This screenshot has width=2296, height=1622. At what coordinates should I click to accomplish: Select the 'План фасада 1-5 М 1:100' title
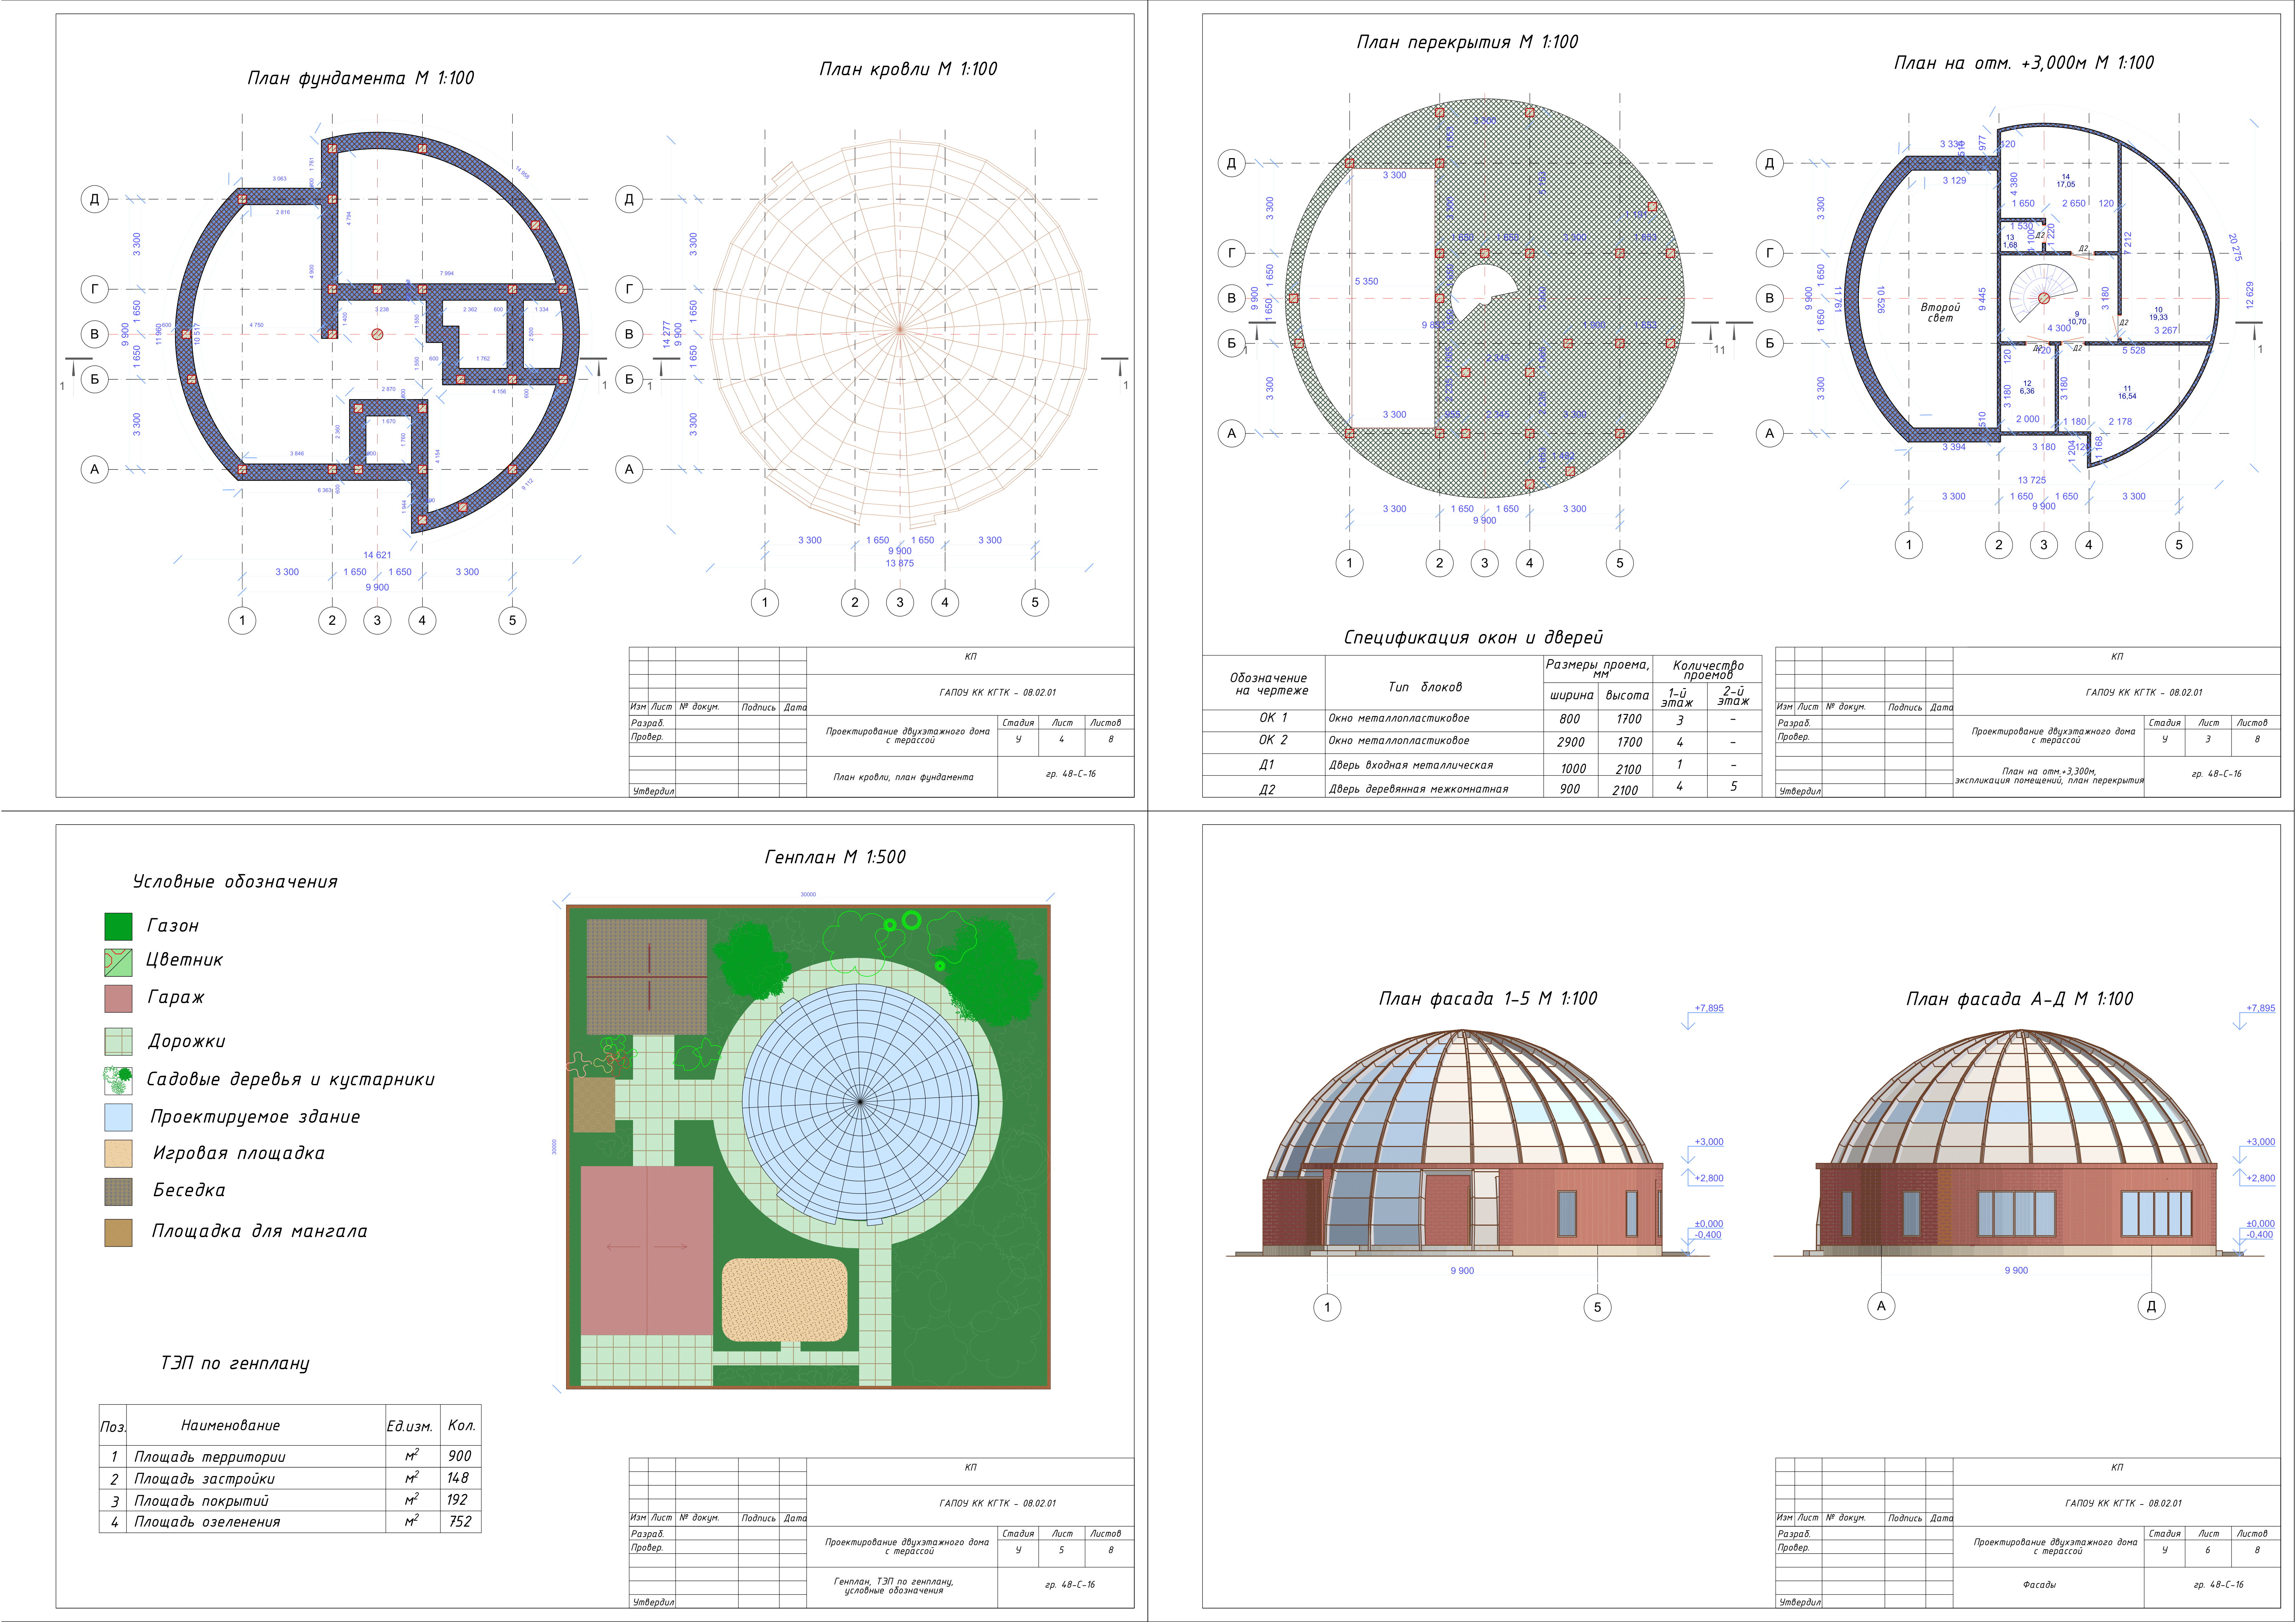(1488, 999)
